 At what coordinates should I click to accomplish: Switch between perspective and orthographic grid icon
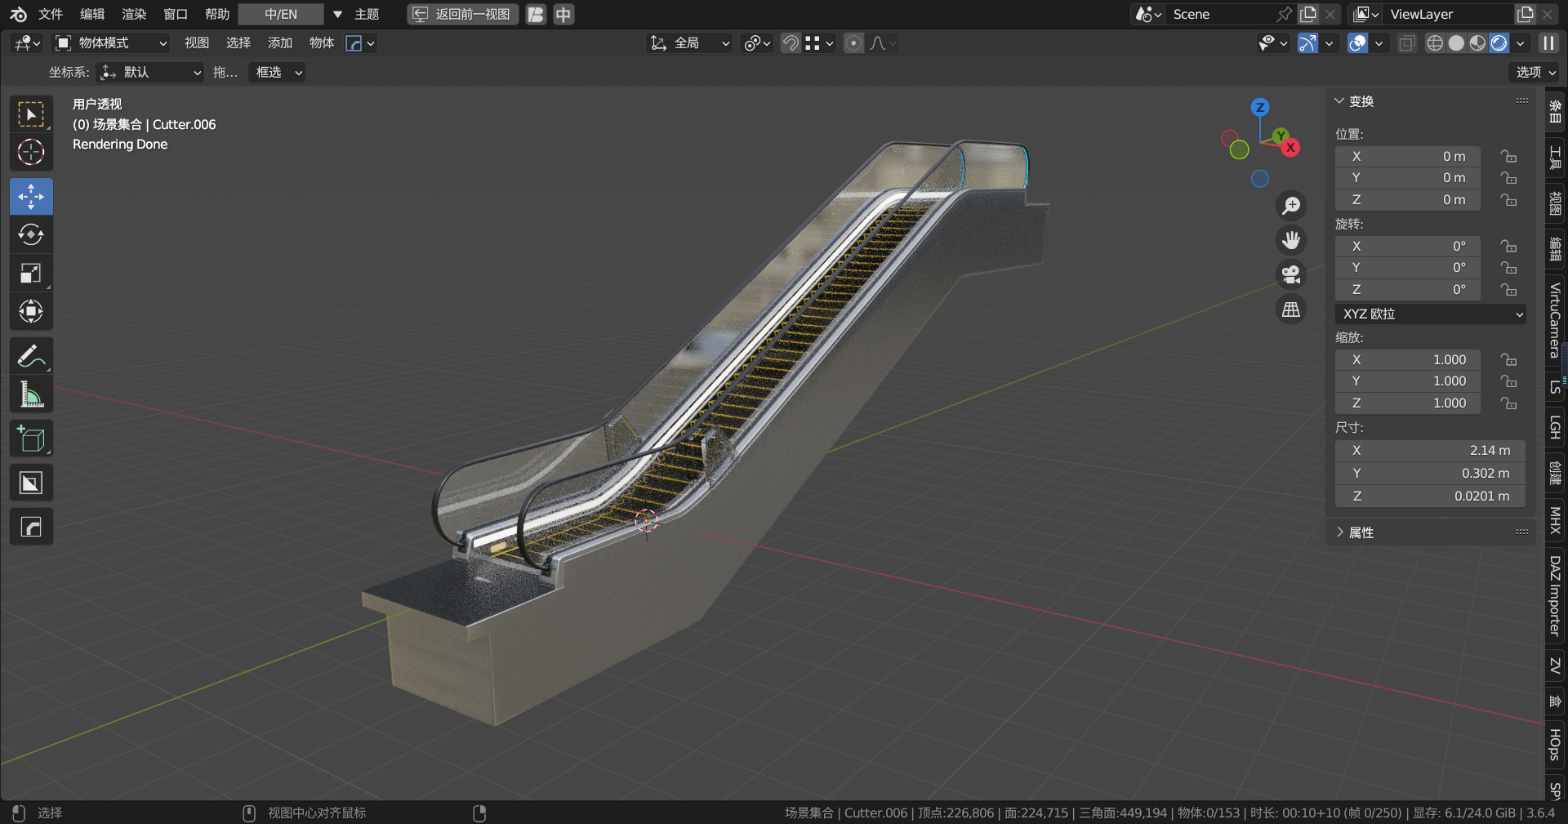pyautogui.click(x=1291, y=310)
